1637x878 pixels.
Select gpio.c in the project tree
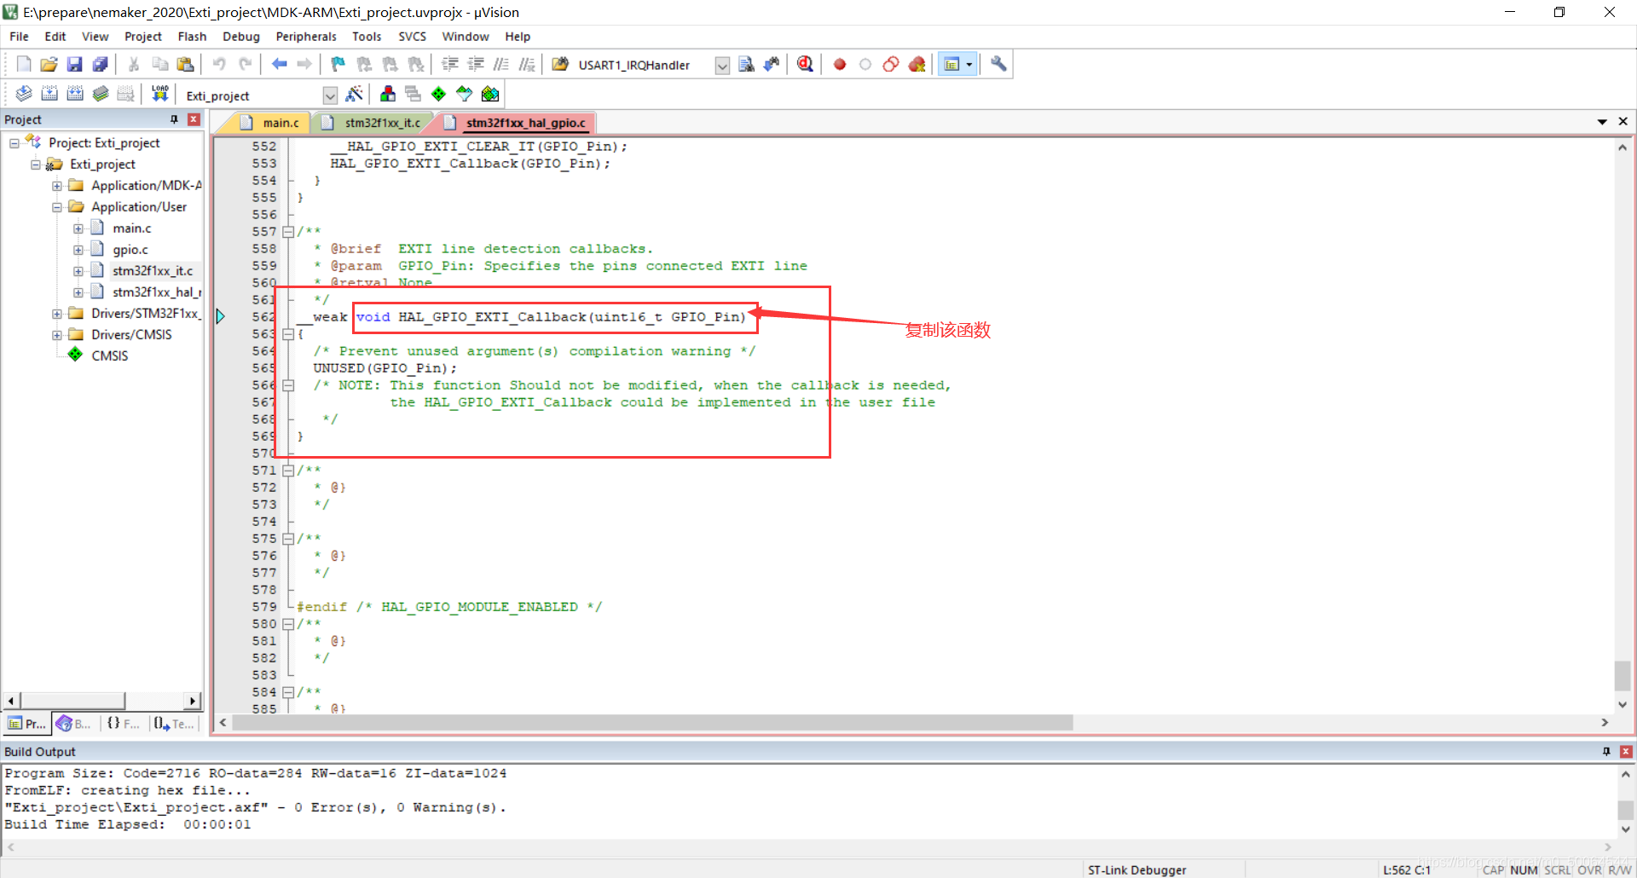click(x=130, y=250)
